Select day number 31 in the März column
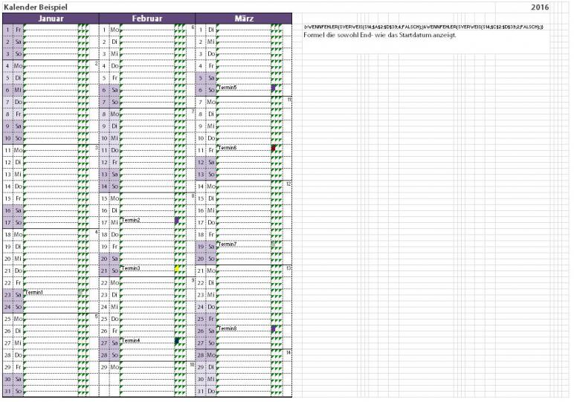574x402 pixels. (x=201, y=392)
